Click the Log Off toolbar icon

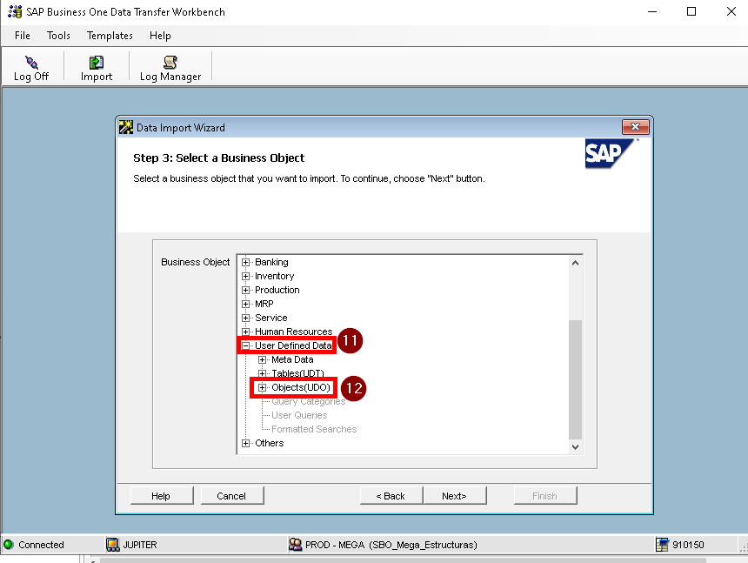[31, 63]
